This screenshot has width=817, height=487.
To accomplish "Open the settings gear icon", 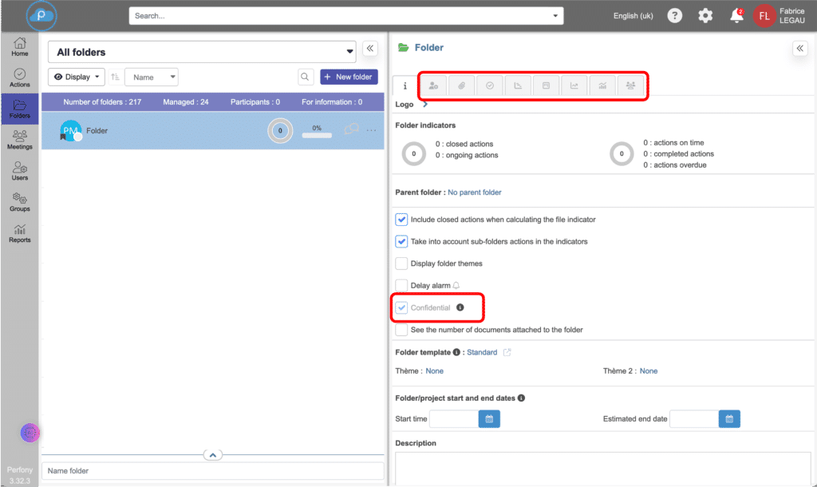I will pyautogui.click(x=705, y=16).
